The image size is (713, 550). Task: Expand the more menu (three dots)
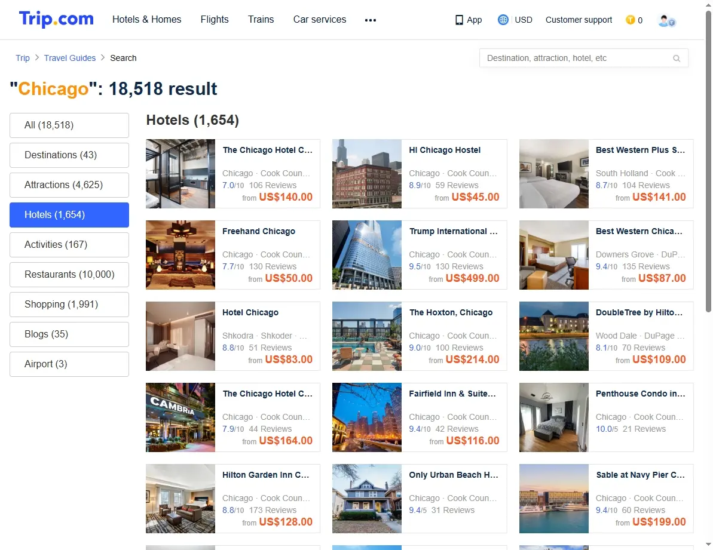click(x=371, y=20)
